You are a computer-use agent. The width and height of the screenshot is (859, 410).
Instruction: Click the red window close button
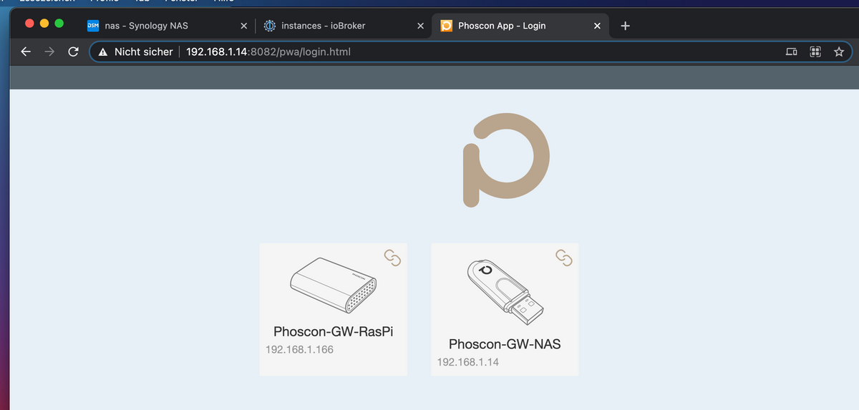30,23
